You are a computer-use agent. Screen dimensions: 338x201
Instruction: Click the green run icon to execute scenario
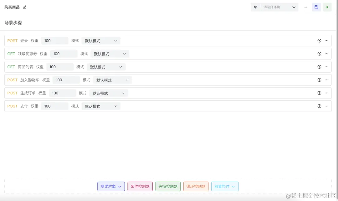[x=327, y=7]
